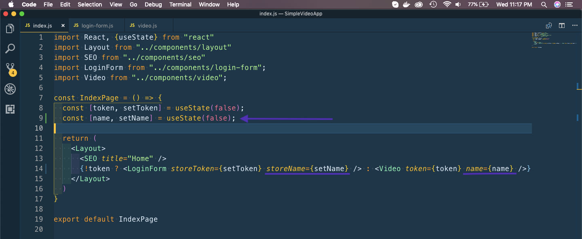
Task: Click the "../components/login-form" import path
Action: (205, 68)
